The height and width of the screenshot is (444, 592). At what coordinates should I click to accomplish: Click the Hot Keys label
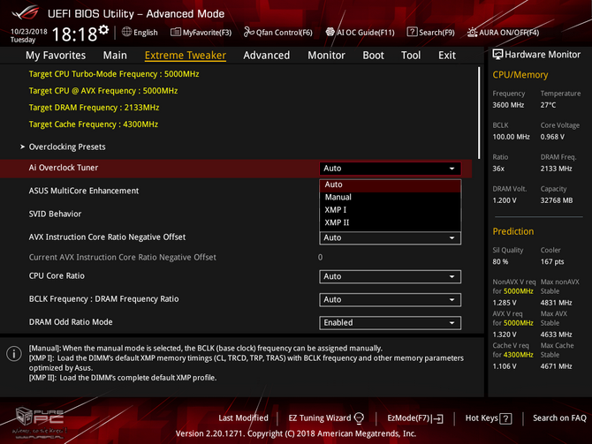(482, 418)
